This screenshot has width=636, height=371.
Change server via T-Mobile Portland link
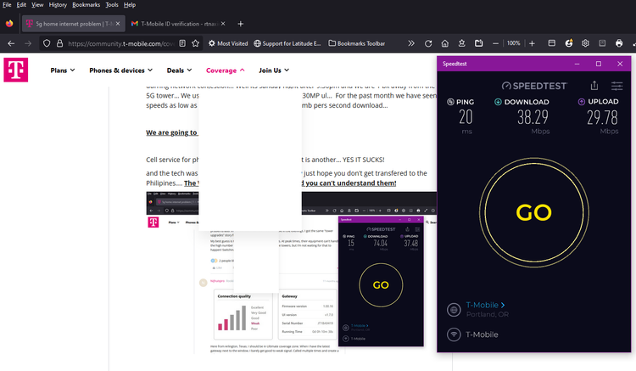coord(487,309)
